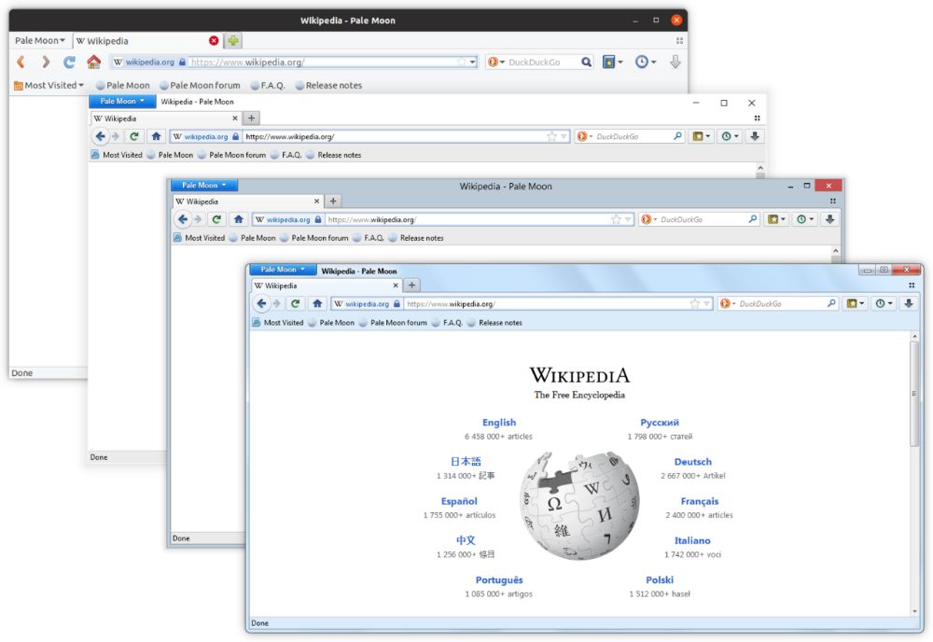
Task: Click Wikipedia globe logo on the page
Action: tap(579, 506)
